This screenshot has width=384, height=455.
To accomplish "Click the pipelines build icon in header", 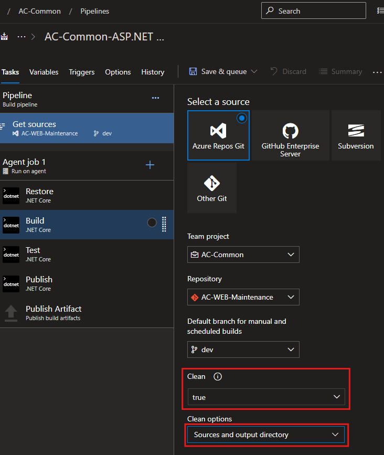I will [4, 37].
